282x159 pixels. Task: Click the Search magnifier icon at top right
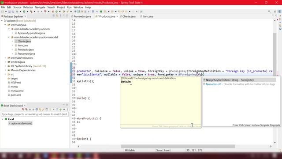pos(269,11)
